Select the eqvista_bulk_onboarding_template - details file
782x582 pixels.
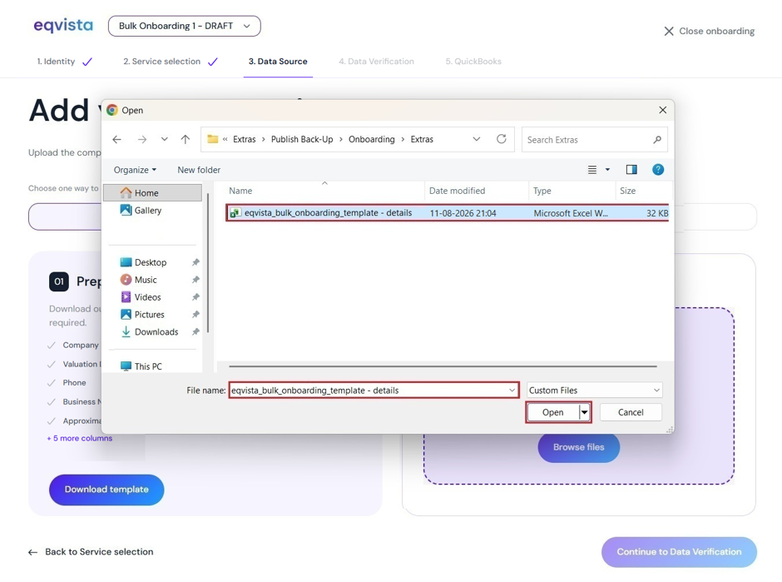pyautogui.click(x=448, y=213)
